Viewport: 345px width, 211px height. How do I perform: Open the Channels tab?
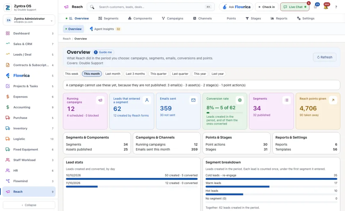(x=202, y=18)
